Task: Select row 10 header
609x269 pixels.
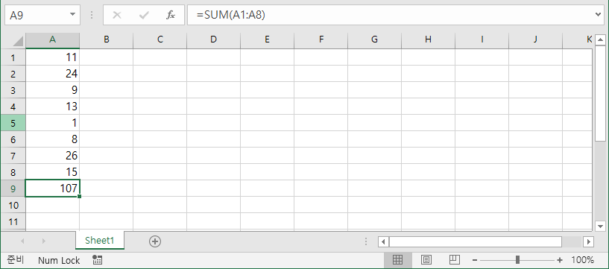Action: click(x=13, y=205)
